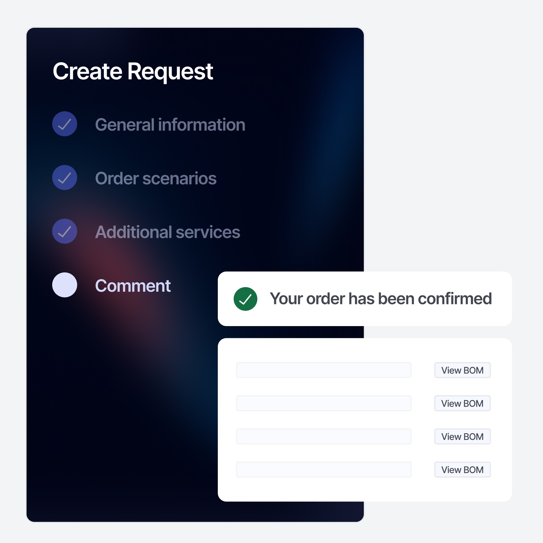Click the second row placeholder field
The image size is (543, 543).
(x=324, y=403)
